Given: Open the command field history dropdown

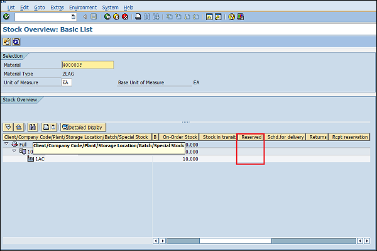Looking at the screenshot, I should pos(74,17).
